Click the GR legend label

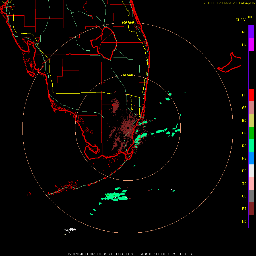[244, 108]
